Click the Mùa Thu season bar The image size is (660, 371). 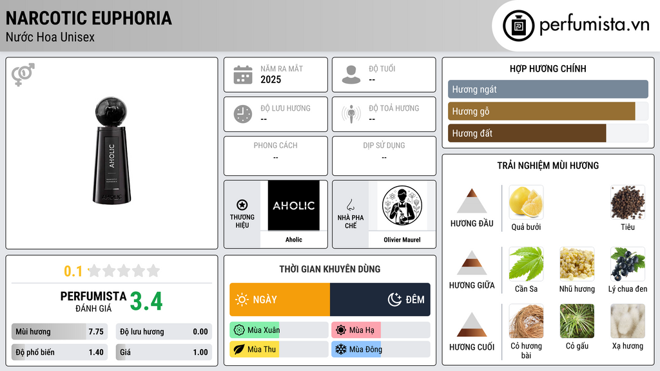pos(279,349)
